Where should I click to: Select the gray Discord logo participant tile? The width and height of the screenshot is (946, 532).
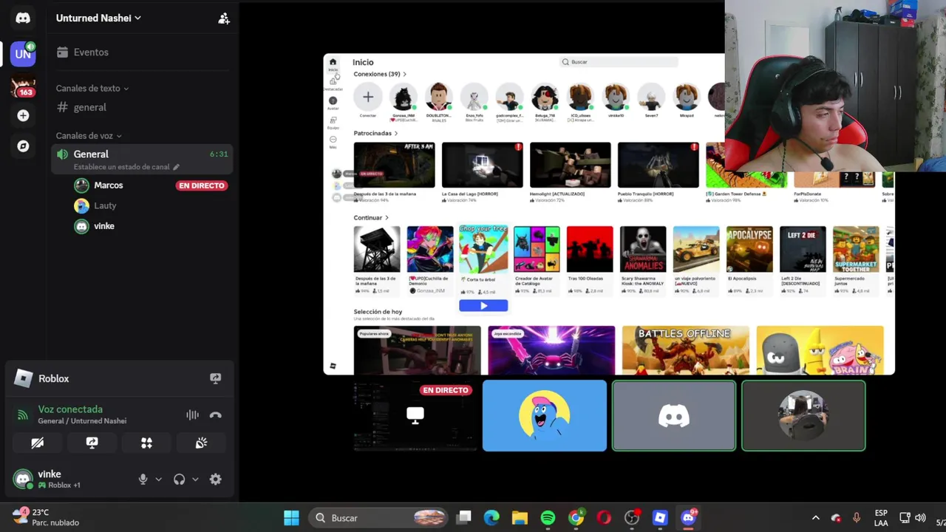pos(674,415)
